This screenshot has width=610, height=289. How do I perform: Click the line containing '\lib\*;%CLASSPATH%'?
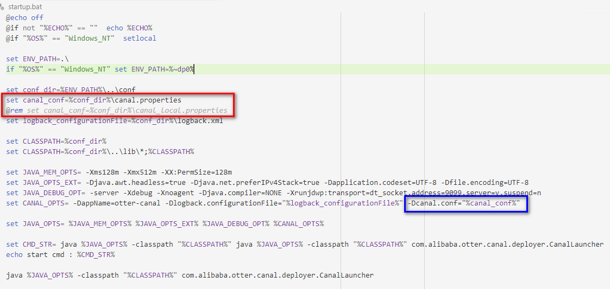[x=100, y=151]
